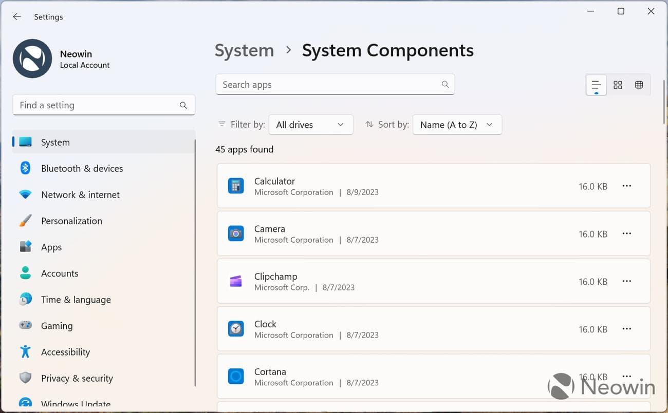The image size is (668, 413).
Task: Open the Filter by All drives dropdown
Action: [310, 125]
